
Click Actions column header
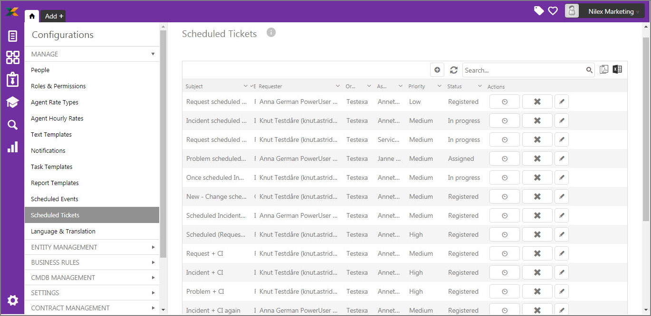496,87
